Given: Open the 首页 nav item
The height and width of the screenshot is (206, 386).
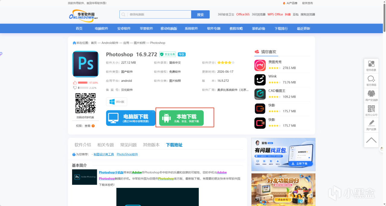Looking at the screenshot, I should tap(79, 28).
